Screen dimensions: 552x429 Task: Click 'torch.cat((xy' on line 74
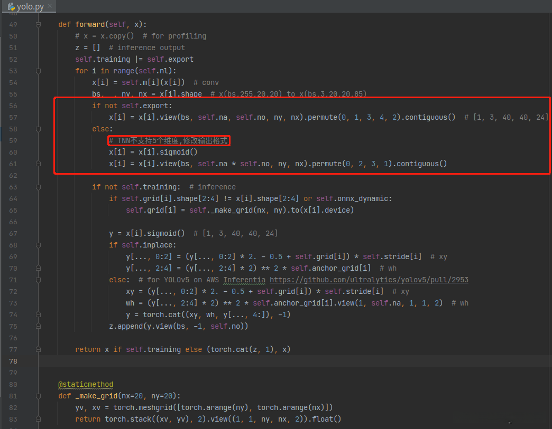pos(170,314)
